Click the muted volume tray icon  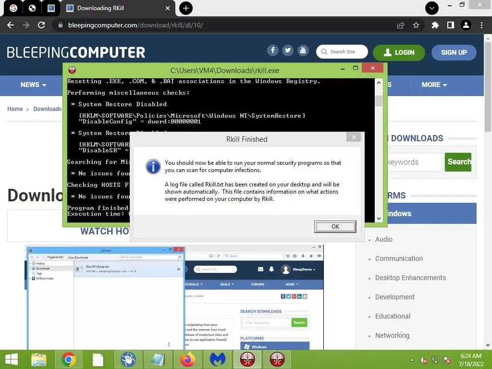(424, 360)
